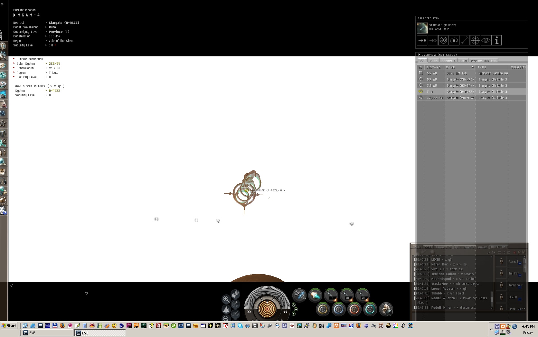The image size is (538, 337).
Task: Select the SCORDITE overview tab
Action: point(448,61)
